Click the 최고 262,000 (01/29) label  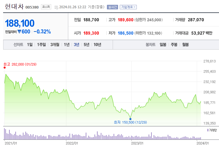tap(20, 64)
